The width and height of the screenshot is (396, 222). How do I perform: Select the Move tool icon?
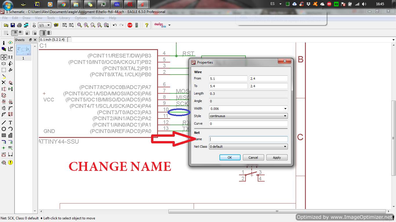[4, 57]
